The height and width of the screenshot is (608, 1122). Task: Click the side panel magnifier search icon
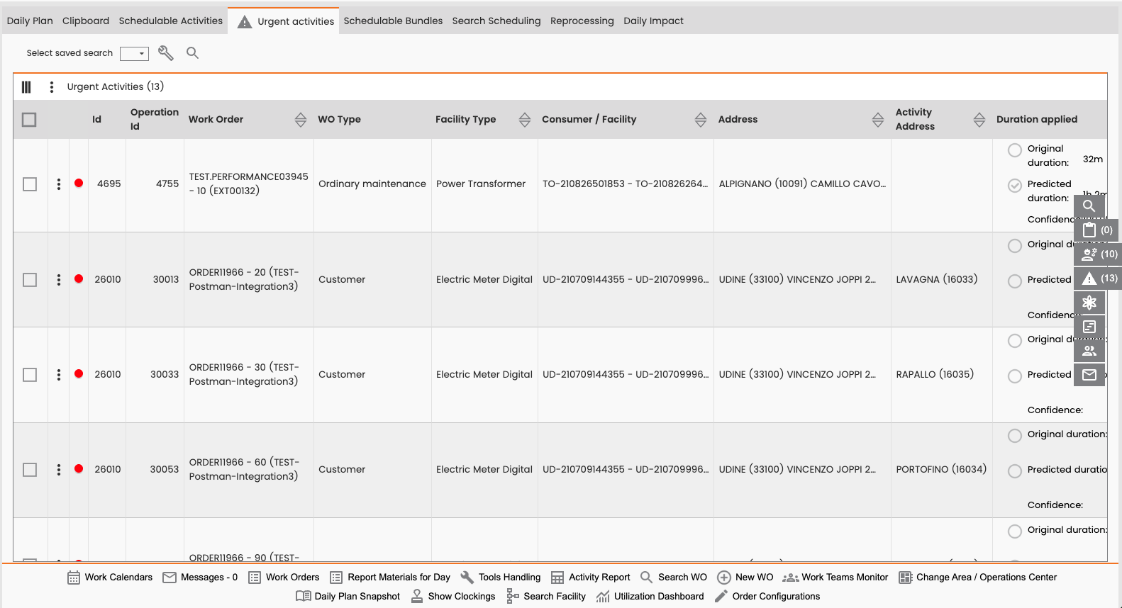(1089, 206)
